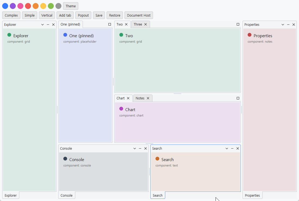Switch to the Three tab
This screenshot has height=201, width=299.
tap(138, 24)
